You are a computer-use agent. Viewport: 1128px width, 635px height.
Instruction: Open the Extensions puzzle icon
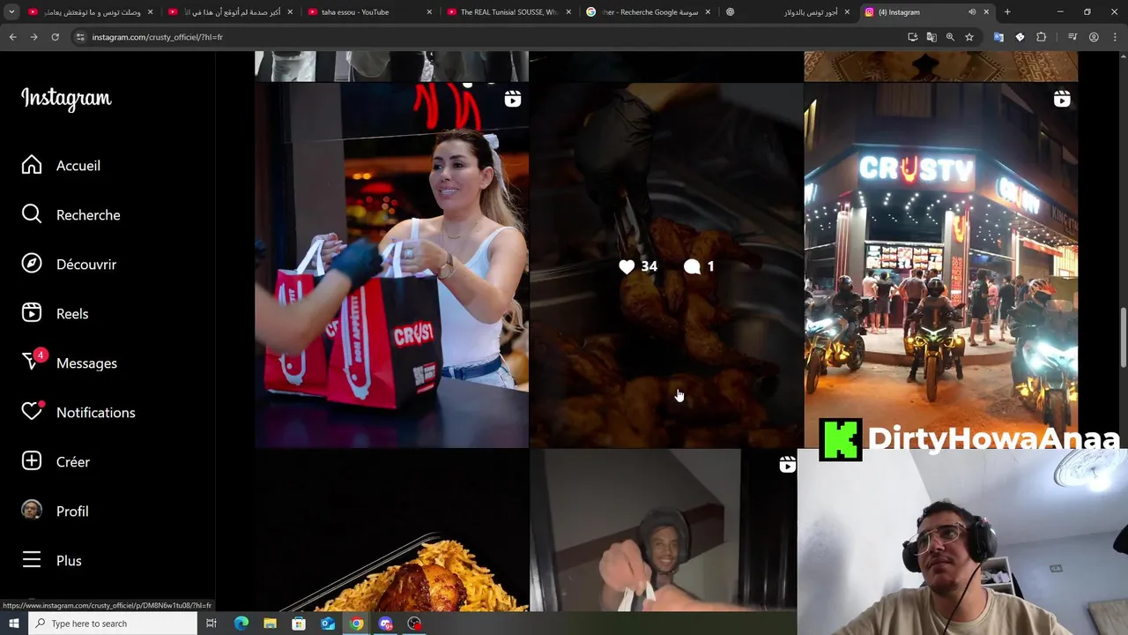click(x=1041, y=37)
